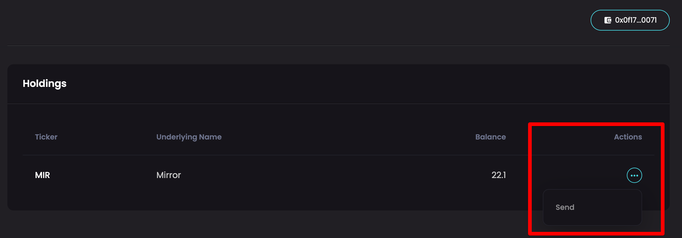Click the Holdings section heading
682x238 pixels.
[x=44, y=84]
